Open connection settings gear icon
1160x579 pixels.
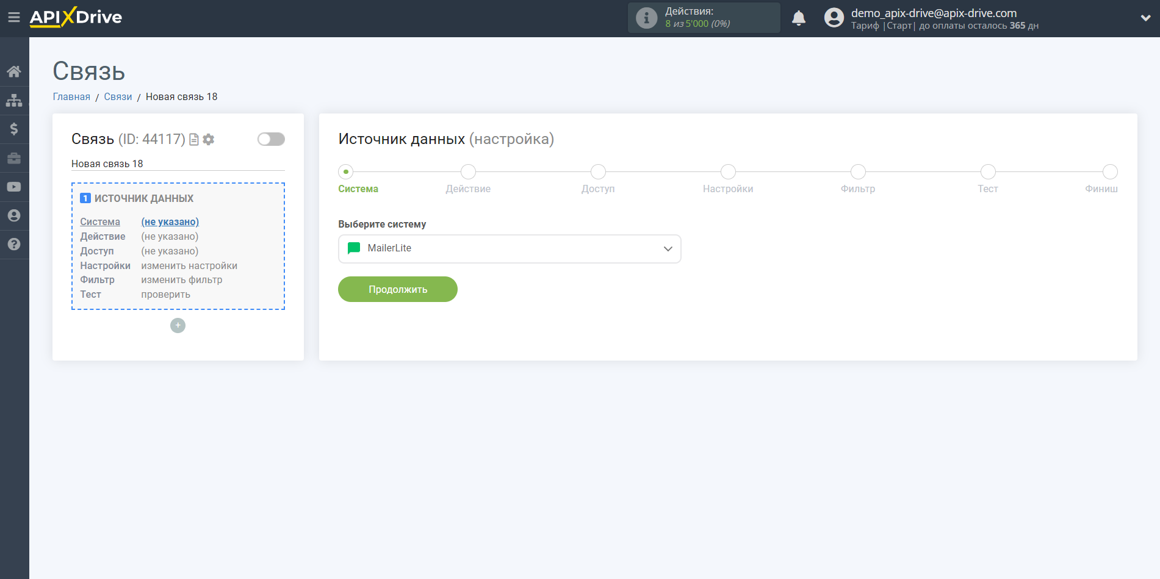click(x=209, y=140)
